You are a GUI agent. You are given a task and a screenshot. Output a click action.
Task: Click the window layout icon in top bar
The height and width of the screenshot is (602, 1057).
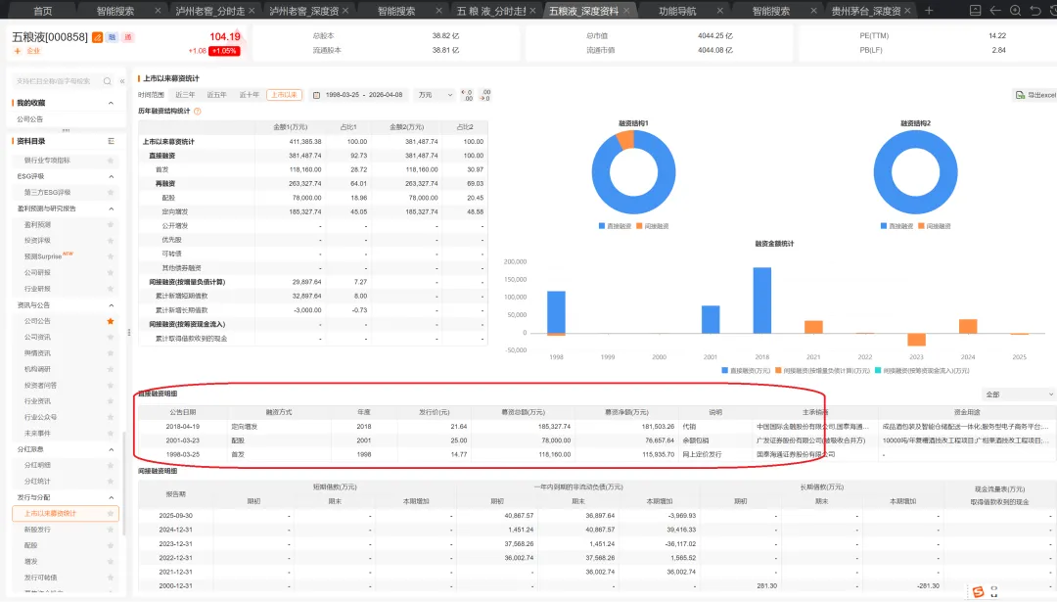click(x=975, y=10)
